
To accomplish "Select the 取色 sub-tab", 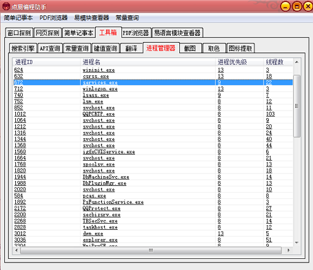I will coord(214,48).
